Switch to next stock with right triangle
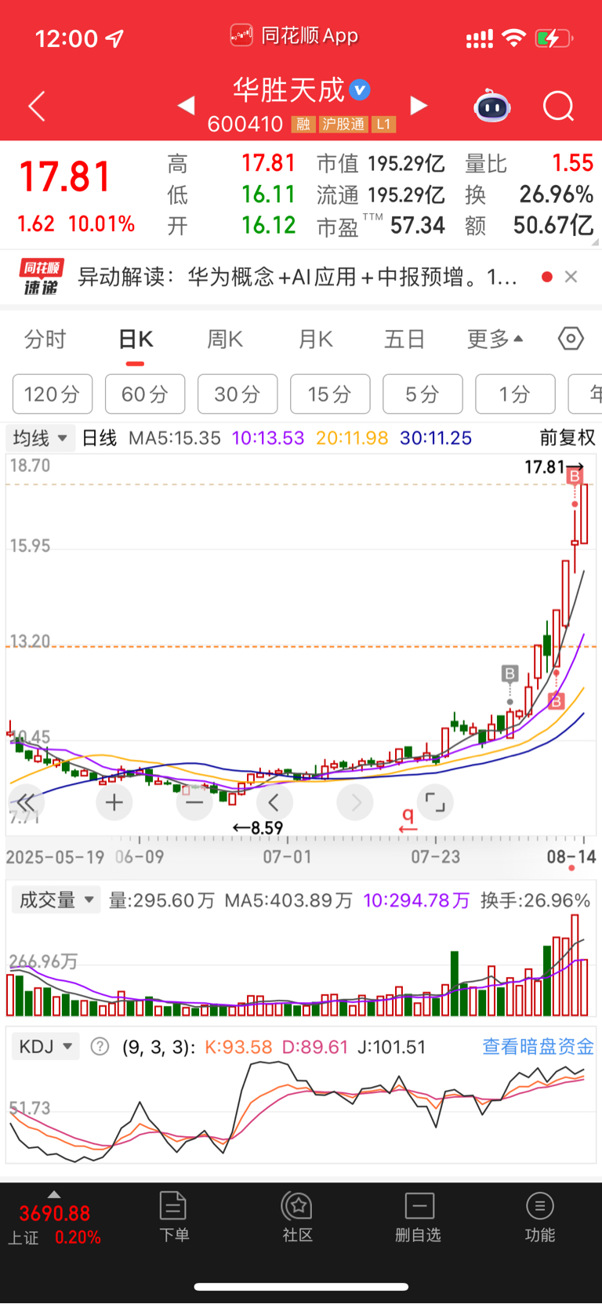This screenshot has height=1304, width=602. (x=419, y=105)
